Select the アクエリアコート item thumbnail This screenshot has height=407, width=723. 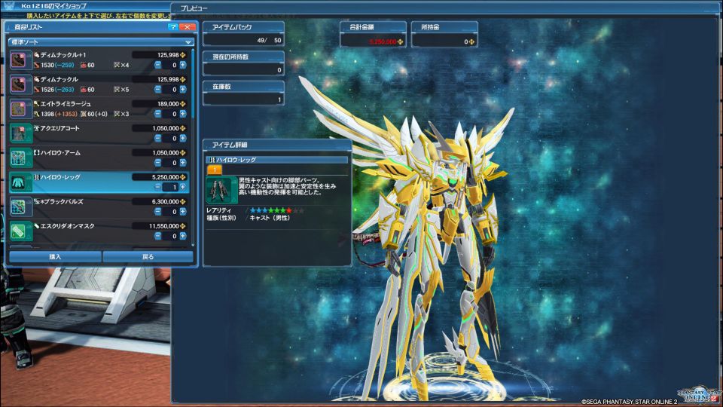pyautogui.click(x=20, y=133)
